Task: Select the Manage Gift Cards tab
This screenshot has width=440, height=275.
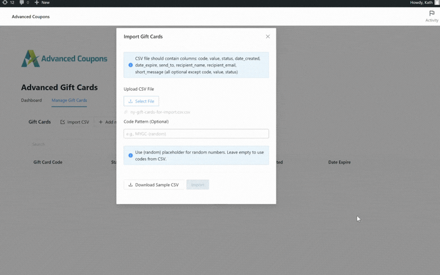Action: [69, 100]
